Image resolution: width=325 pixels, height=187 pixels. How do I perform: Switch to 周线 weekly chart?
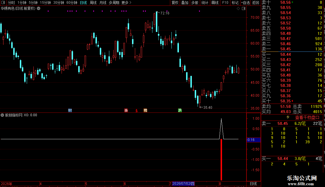pyautogui.click(x=93, y=3)
